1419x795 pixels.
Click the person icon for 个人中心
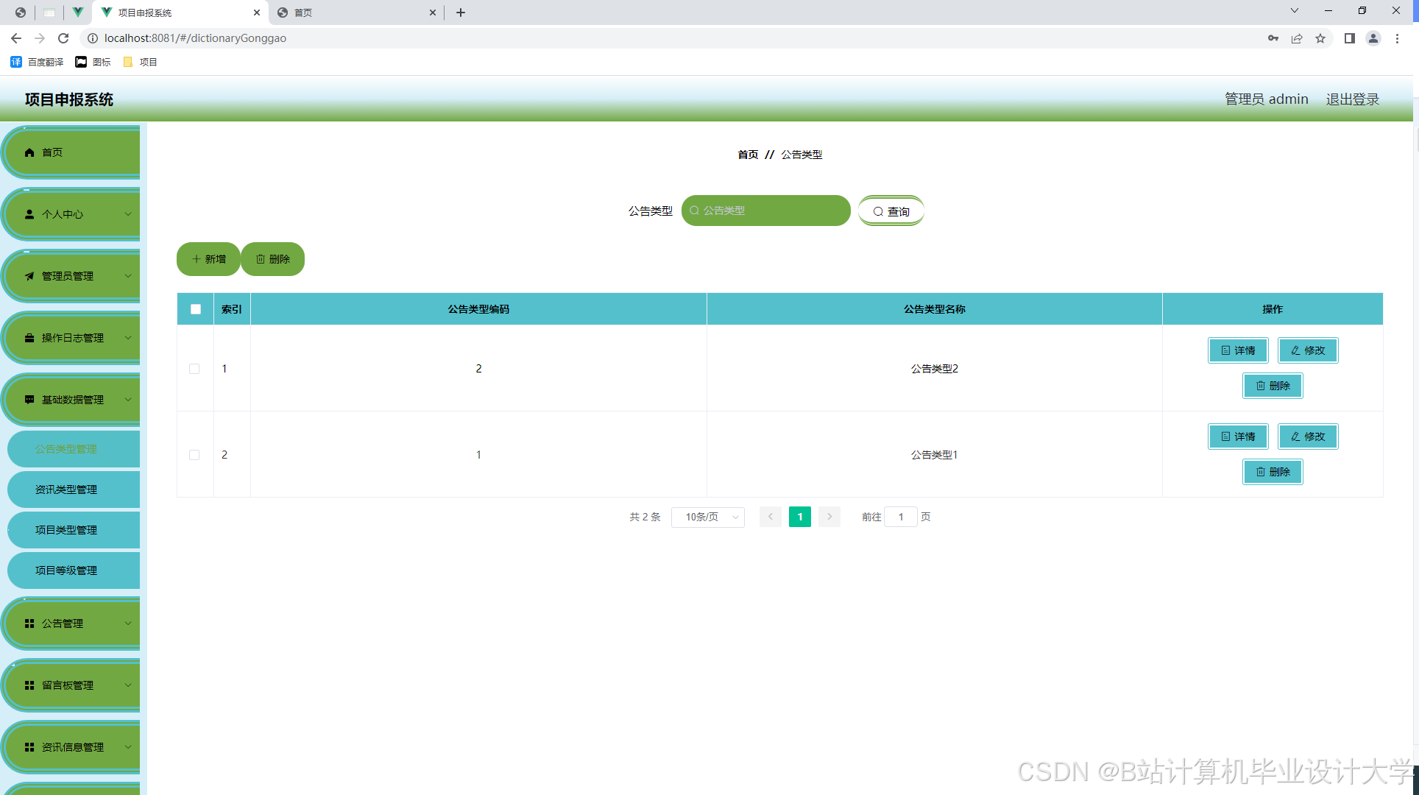point(29,214)
